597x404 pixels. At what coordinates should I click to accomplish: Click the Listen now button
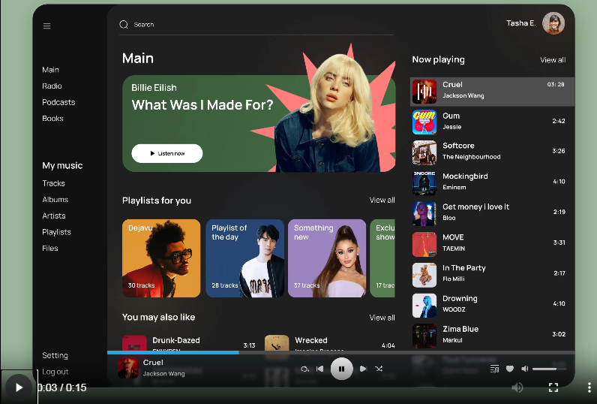tap(167, 153)
